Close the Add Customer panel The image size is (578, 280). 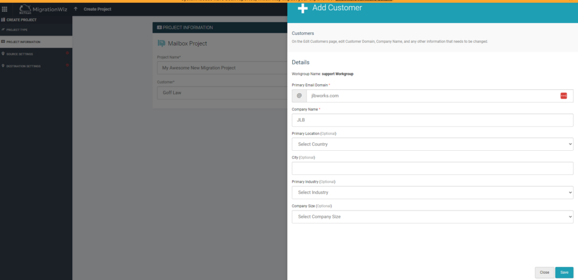click(x=544, y=272)
